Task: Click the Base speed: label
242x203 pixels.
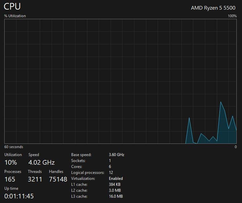Action: pyautogui.click(x=81, y=155)
